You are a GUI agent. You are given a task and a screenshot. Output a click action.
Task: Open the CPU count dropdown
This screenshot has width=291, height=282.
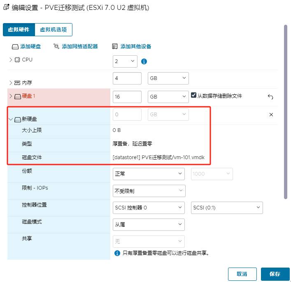point(125,61)
